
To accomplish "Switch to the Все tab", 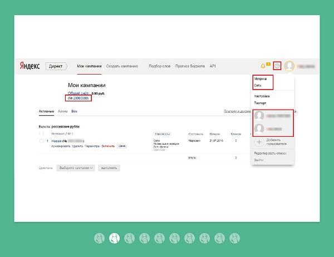I will (x=74, y=111).
